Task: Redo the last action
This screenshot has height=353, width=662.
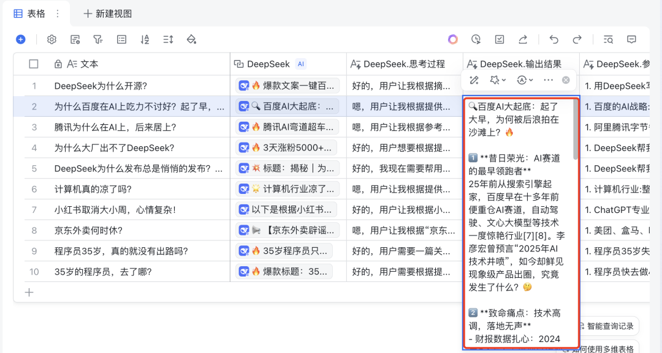Action: click(x=577, y=40)
